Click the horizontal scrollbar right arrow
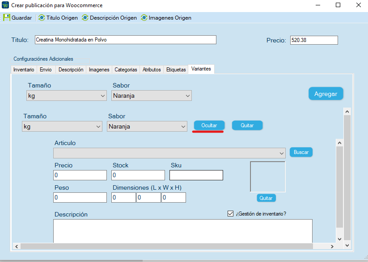Viewport: 368px width, 262px height. pyautogui.click(x=332, y=246)
